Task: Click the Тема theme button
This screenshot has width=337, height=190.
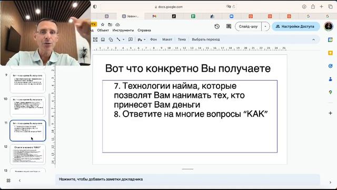Action: click(x=182, y=40)
